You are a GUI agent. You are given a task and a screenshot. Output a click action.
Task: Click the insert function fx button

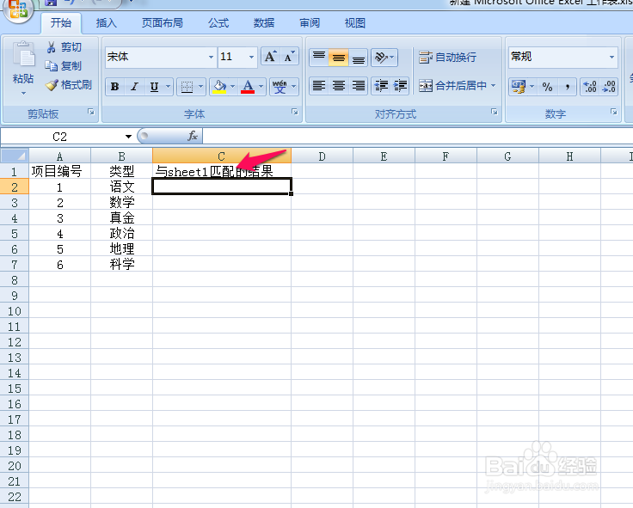(193, 137)
